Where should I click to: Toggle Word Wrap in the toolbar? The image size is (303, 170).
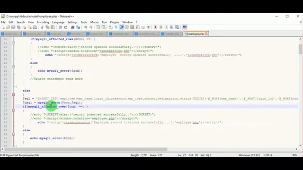(110, 27)
